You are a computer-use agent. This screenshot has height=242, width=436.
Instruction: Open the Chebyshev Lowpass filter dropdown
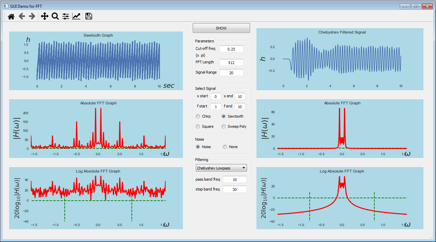click(221, 168)
